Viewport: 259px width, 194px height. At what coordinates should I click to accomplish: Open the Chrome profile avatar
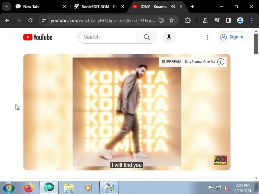pyautogui.click(x=240, y=20)
